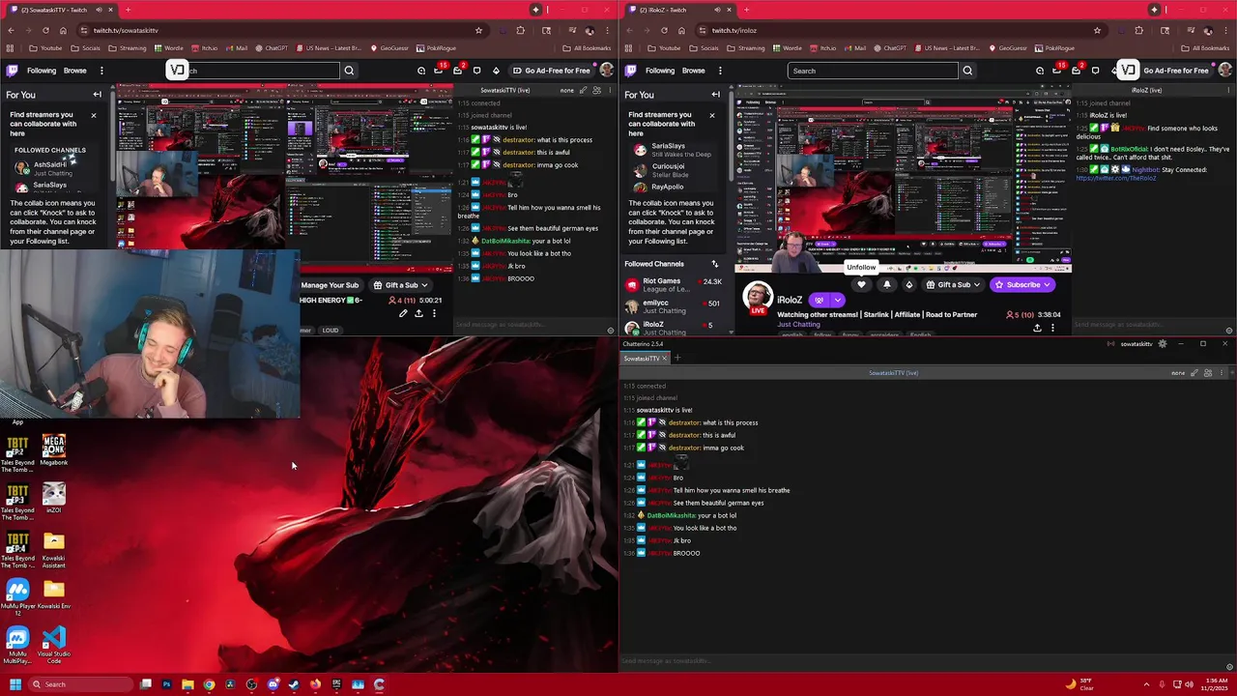1237x696 pixels.
Task: Open Steam from the taskbar
Action: 294,684
